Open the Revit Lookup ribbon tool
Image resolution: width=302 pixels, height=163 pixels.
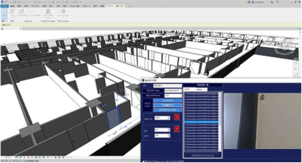tap(63, 14)
